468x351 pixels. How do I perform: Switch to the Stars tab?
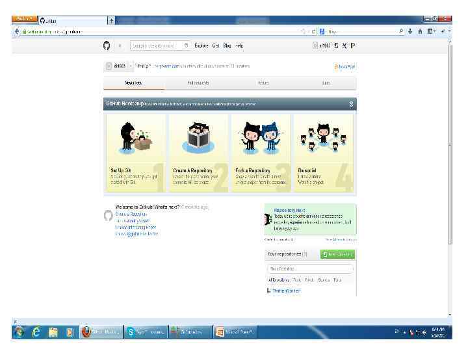click(326, 83)
